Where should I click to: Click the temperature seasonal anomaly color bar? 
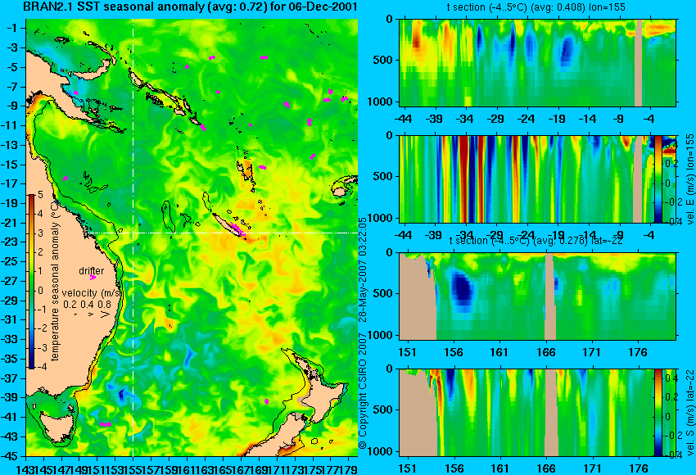(x=31, y=282)
